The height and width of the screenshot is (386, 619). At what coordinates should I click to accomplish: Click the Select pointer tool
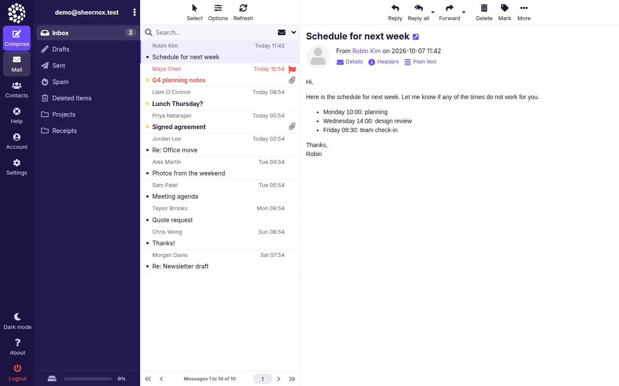pyautogui.click(x=195, y=12)
